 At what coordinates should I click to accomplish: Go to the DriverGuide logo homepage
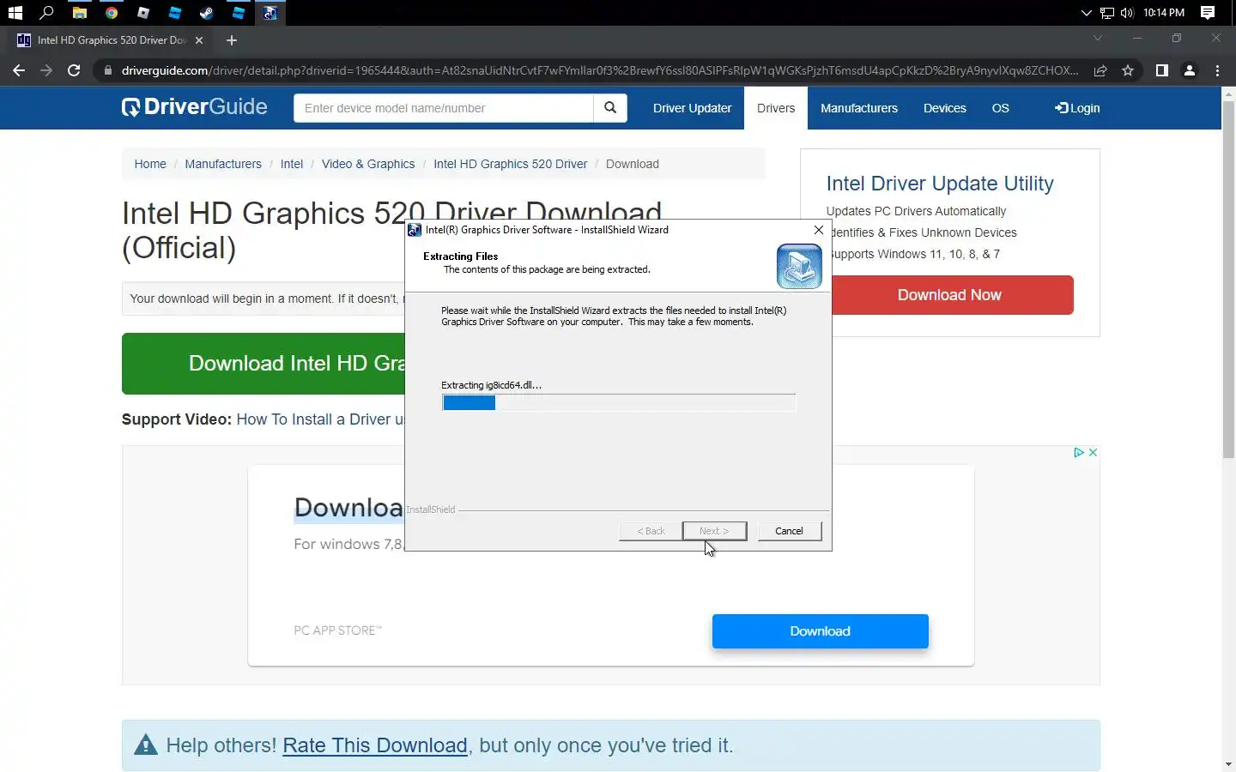194,107
